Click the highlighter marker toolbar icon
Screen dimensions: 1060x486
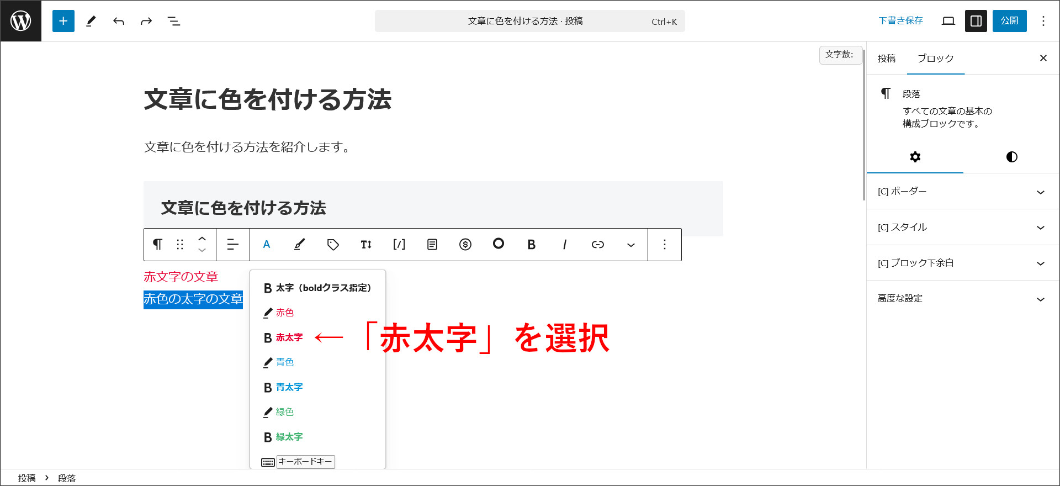click(x=299, y=245)
